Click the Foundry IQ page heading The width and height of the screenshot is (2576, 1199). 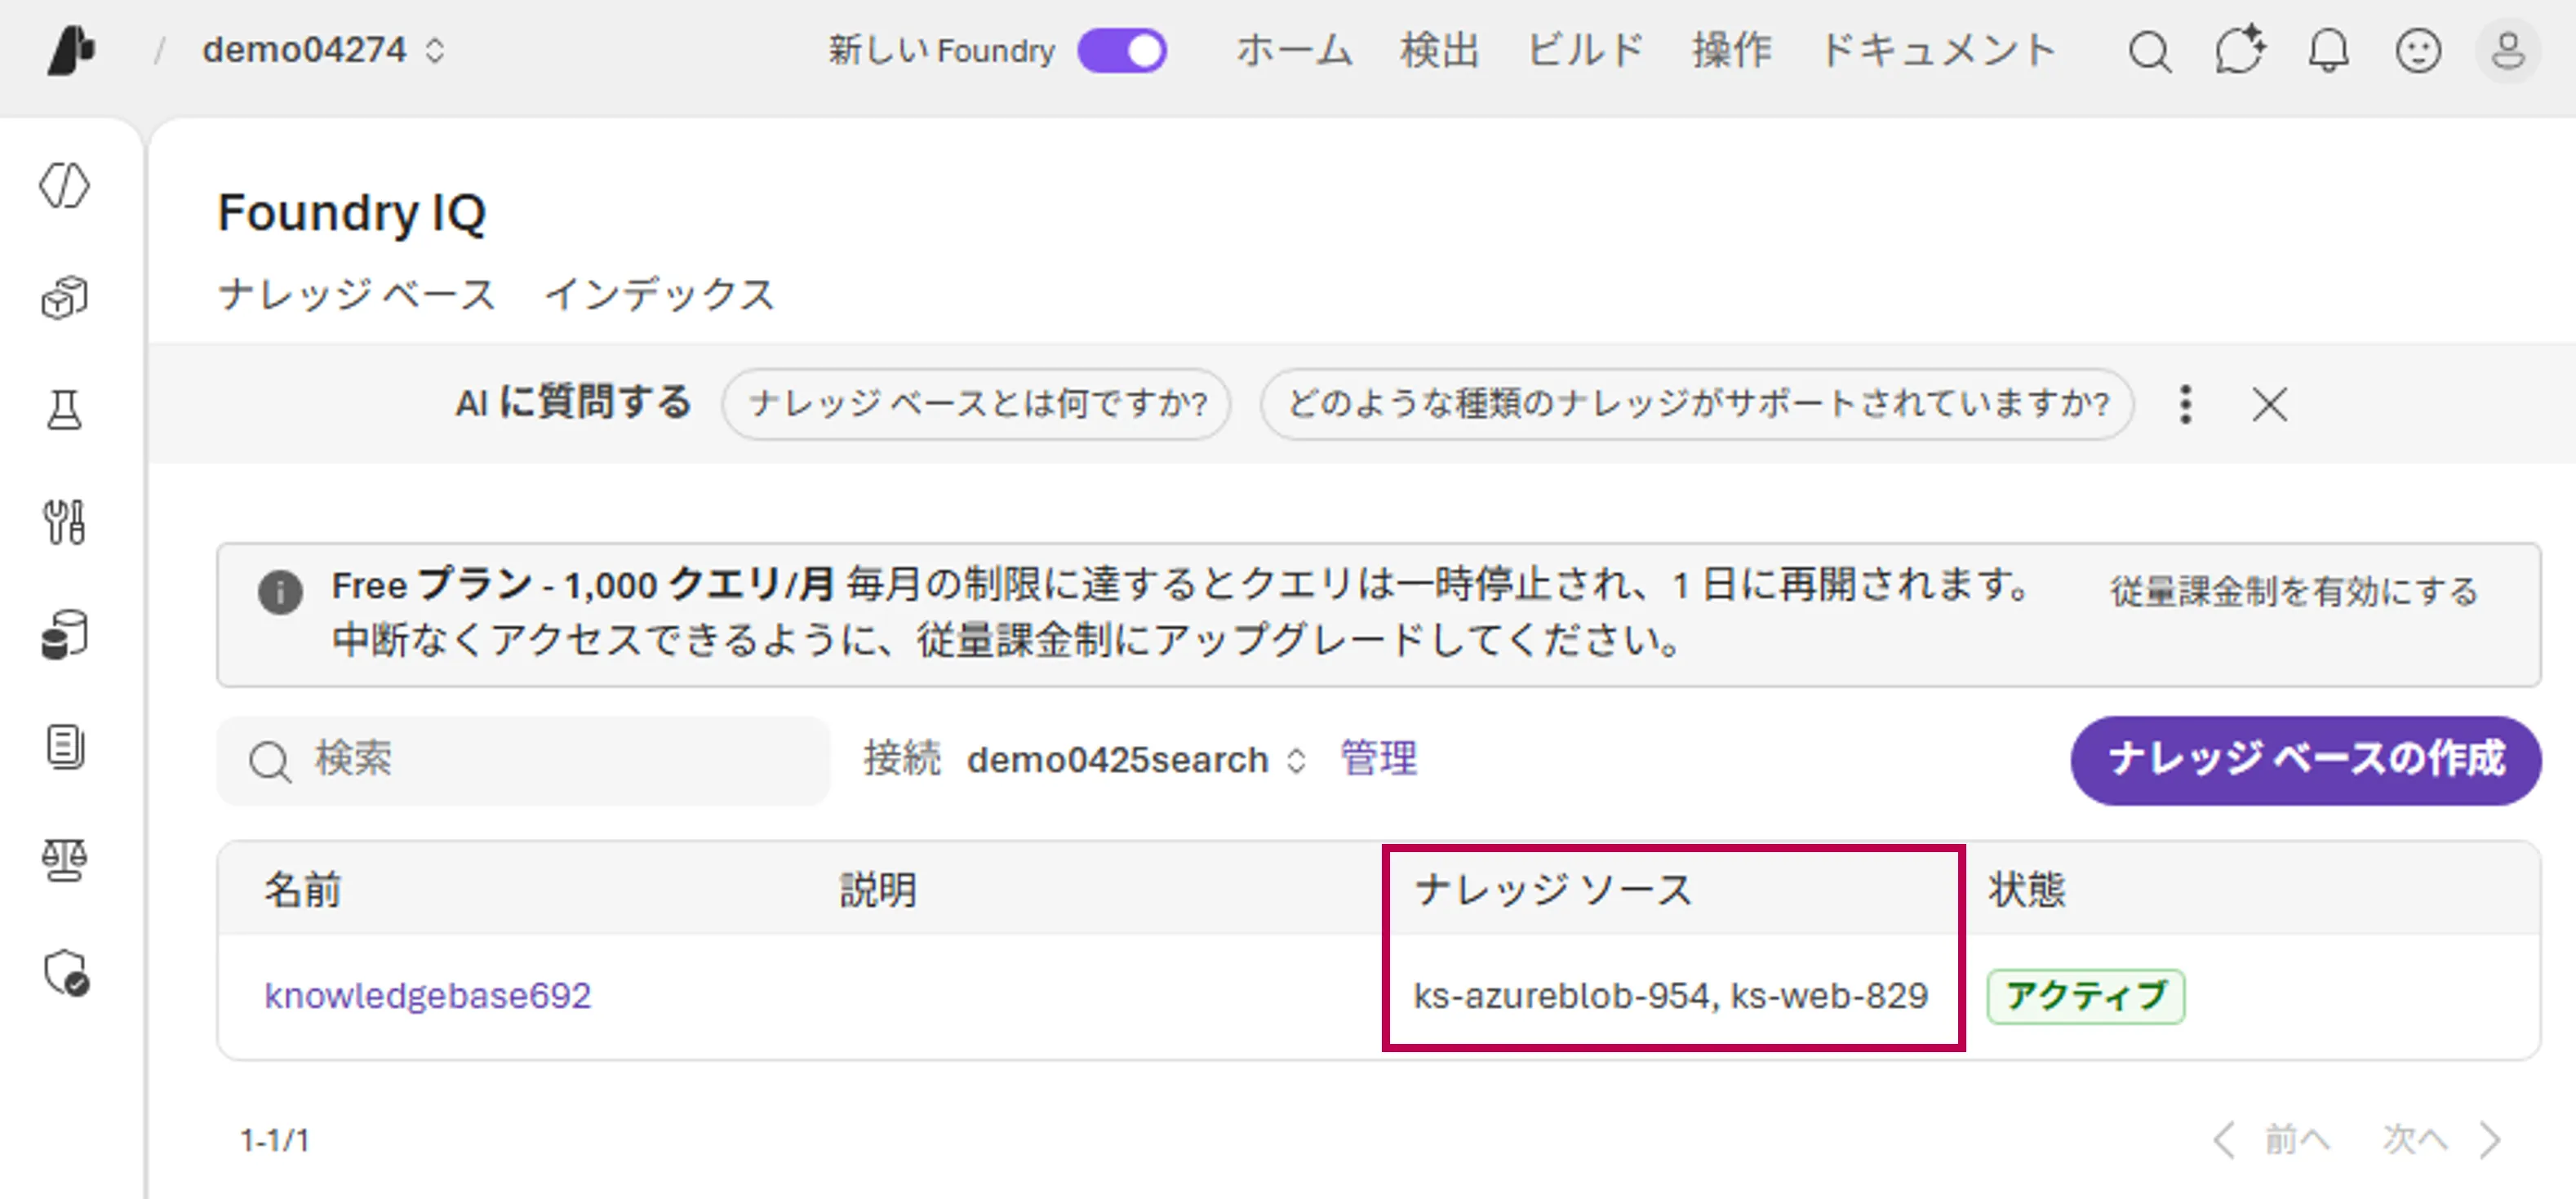(352, 213)
